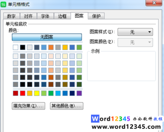Click the WPS spreadsheet icon in the title bar
Viewport: 164px width, 132px height.
pos(3,5)
